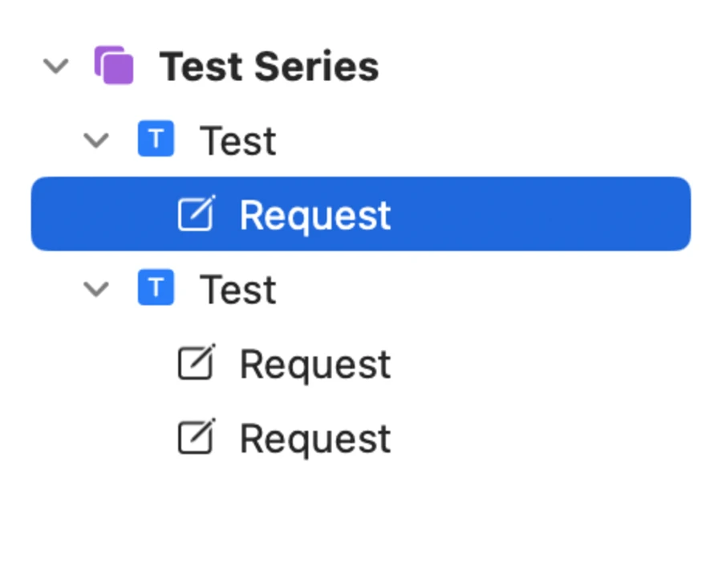Select the second Test label

[237, 290]
